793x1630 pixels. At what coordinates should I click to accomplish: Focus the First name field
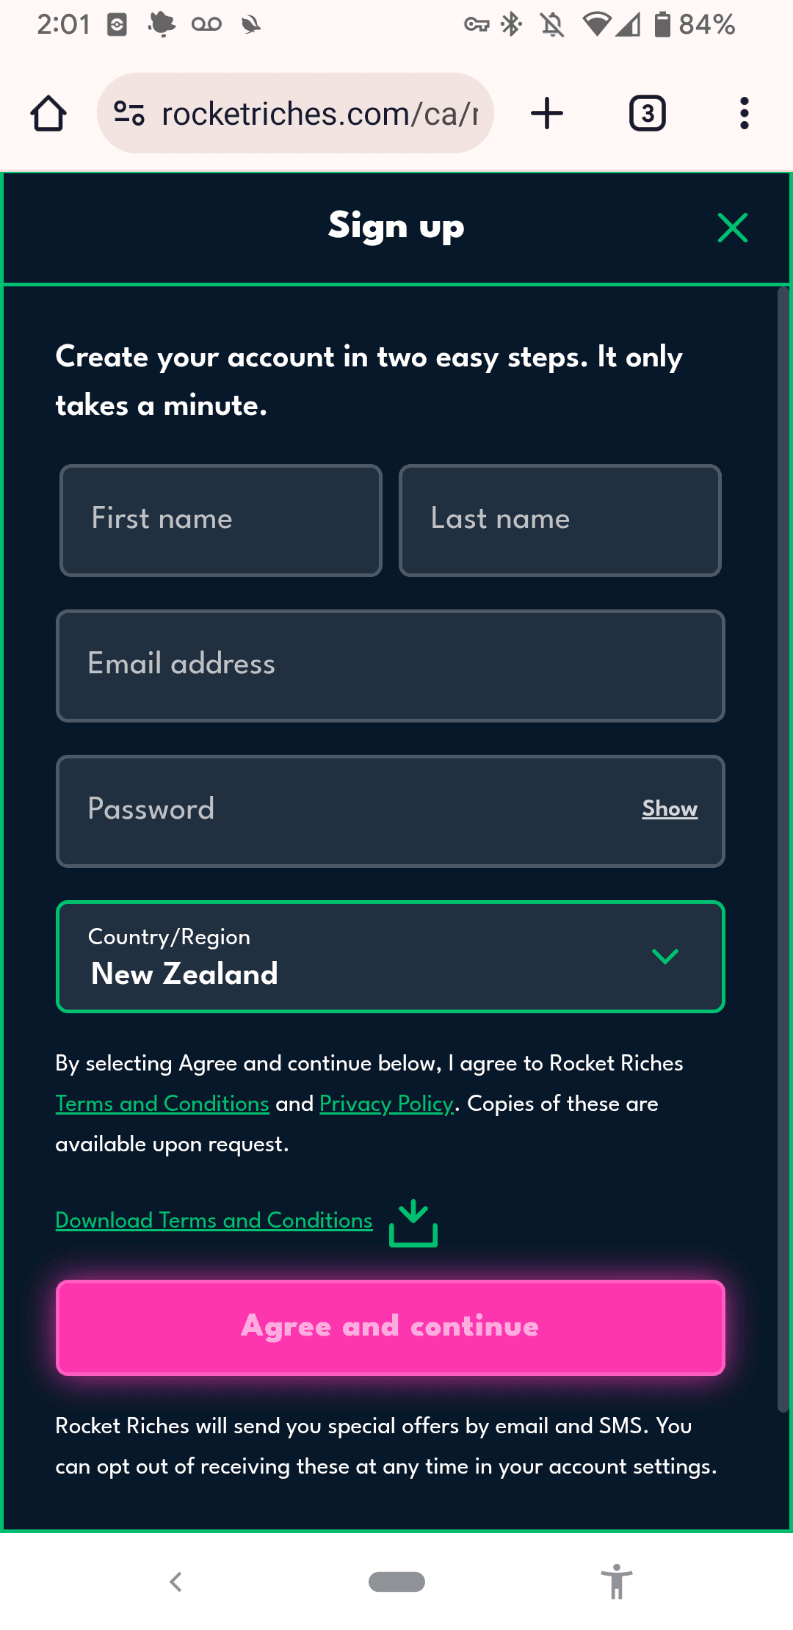220,520
